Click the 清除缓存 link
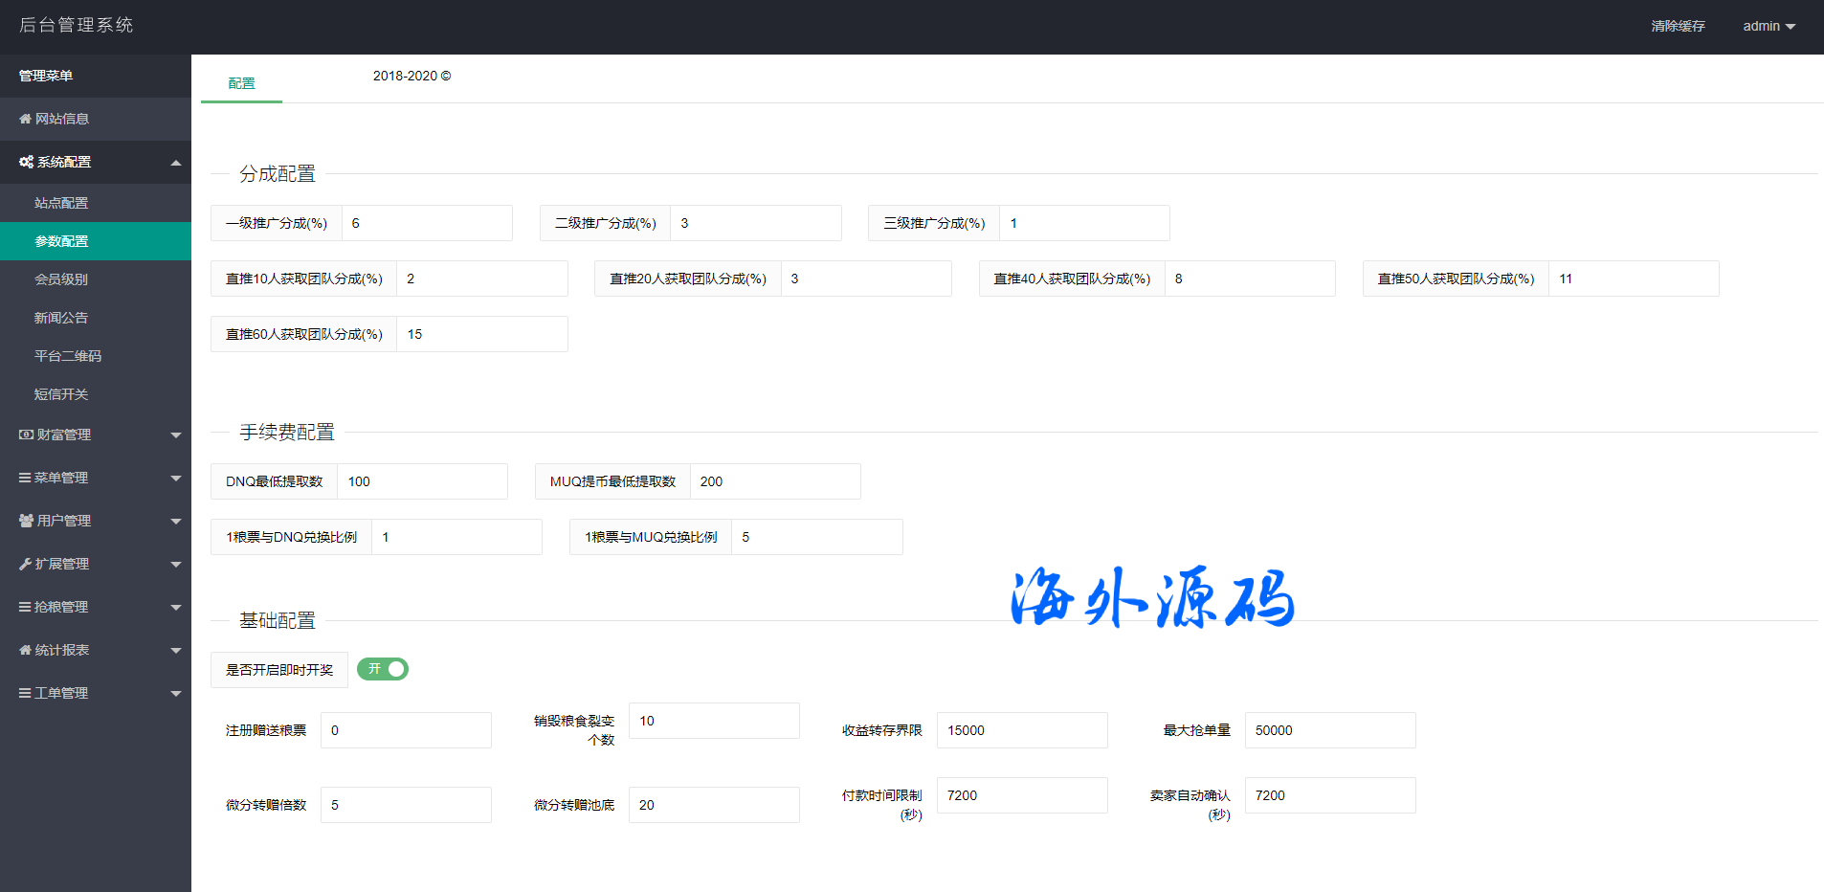Screen dimensions: 1824x892 (x=1678, y=26)
